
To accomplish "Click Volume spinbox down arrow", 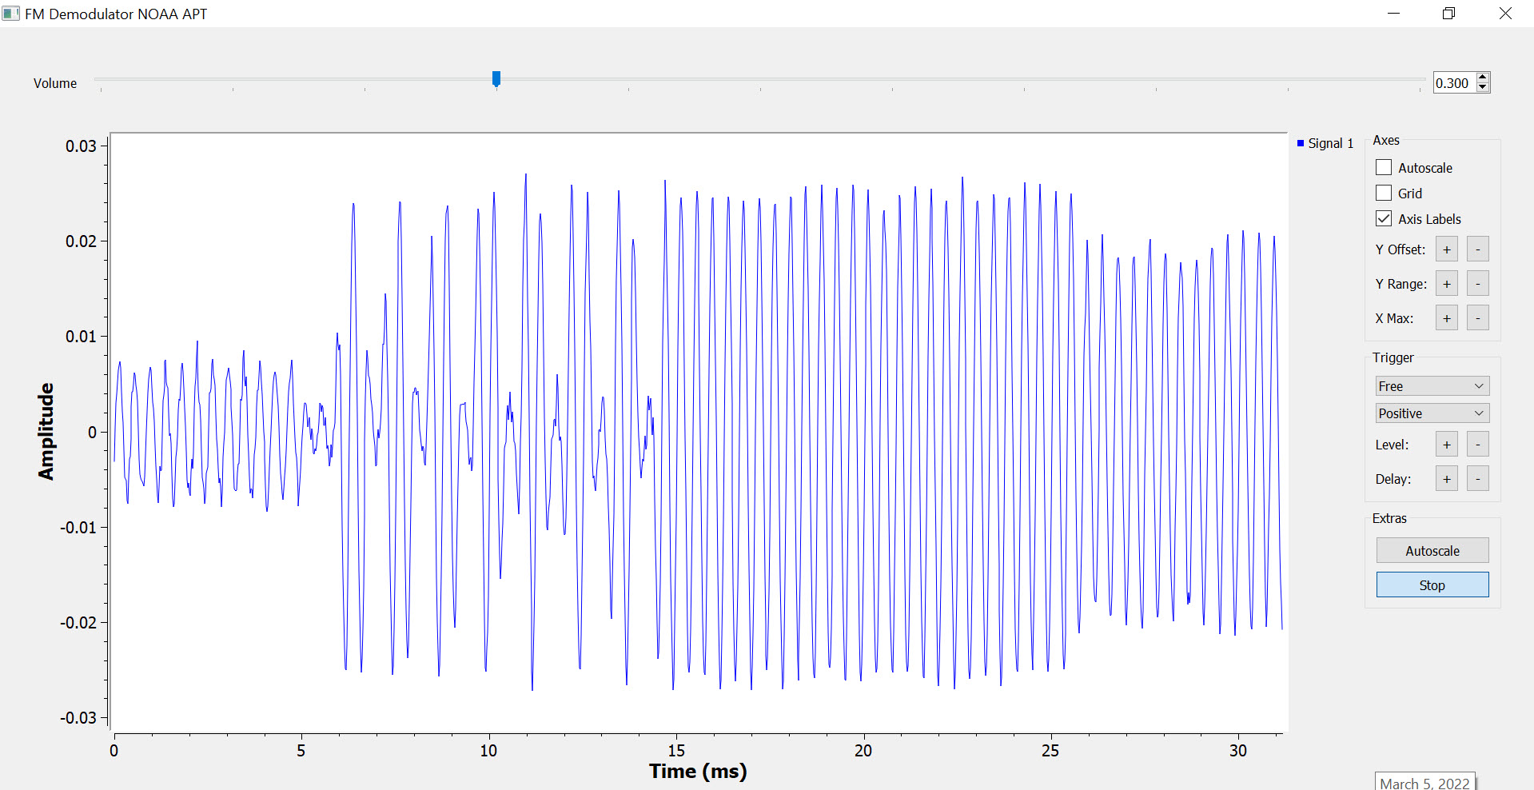I will point(1483,87).
